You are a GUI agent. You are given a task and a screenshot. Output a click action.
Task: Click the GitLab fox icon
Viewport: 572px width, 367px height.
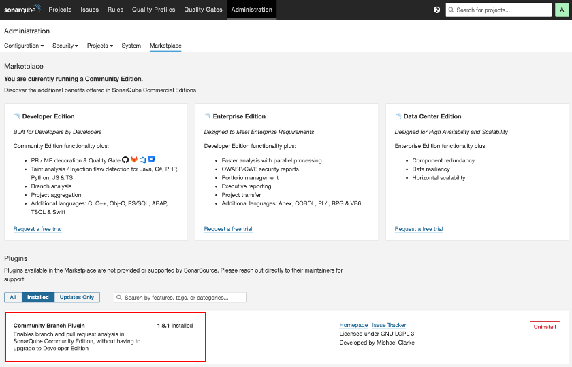(134, 160)
